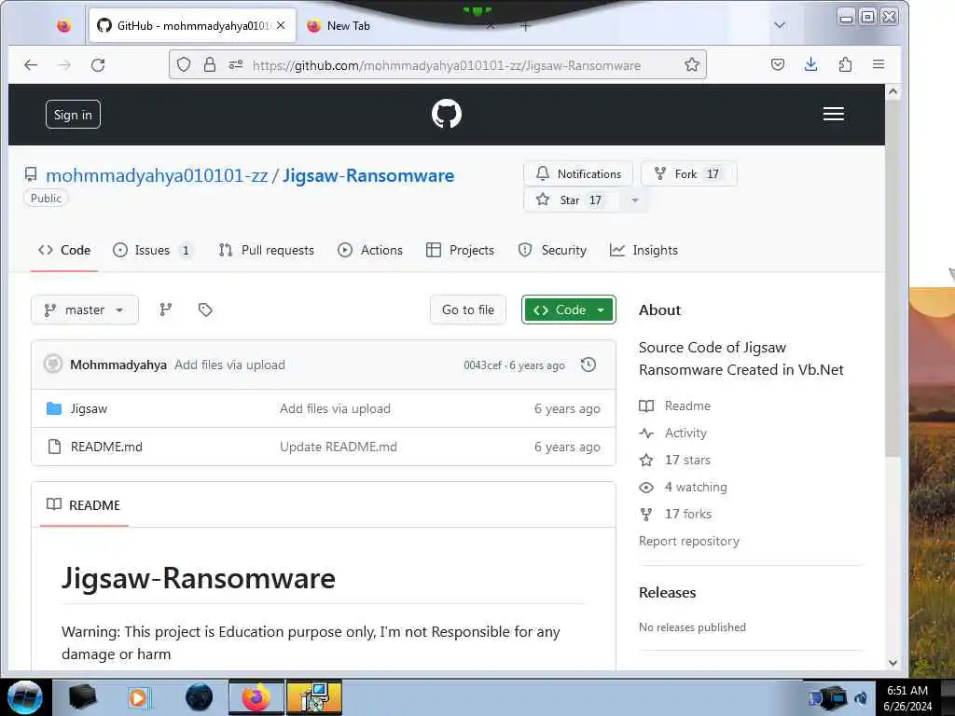Open Update README.md commit message

(338, 447)
